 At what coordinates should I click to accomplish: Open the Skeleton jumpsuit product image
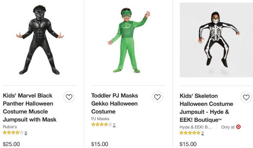click(216, 40)
